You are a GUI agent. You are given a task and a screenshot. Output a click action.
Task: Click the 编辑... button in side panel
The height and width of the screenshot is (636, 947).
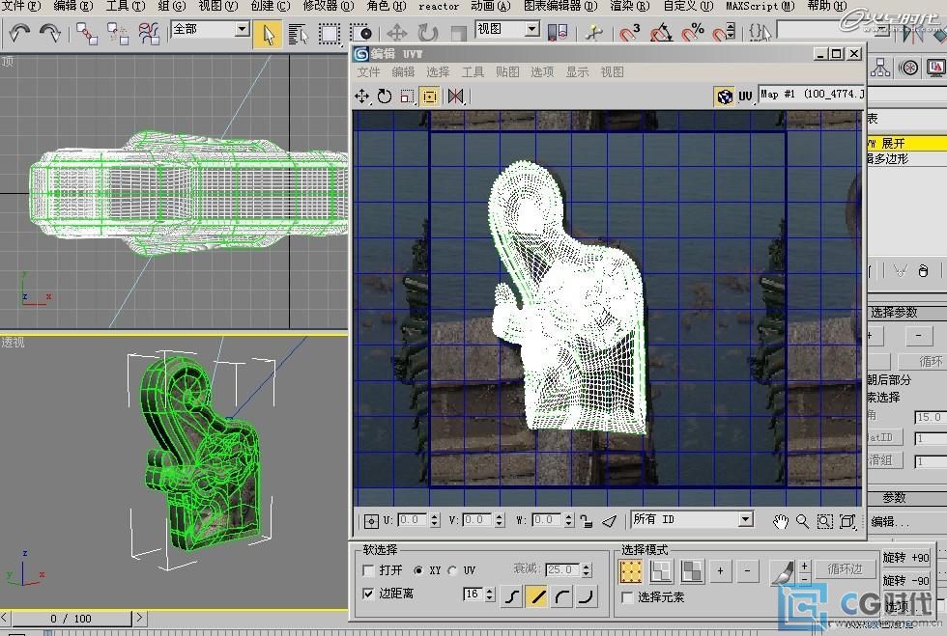point(890,522)
